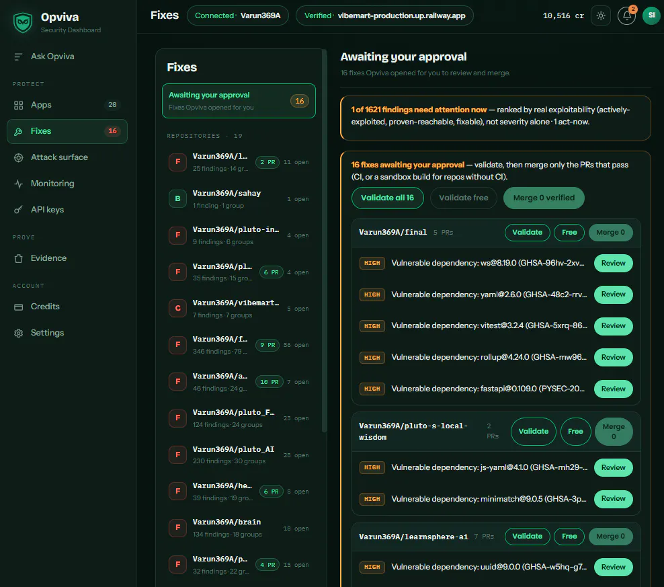This screenshot has width=664, height=587.
Task: Click grade B badge for Varun369A/sahay
Action: pos(178,199)
